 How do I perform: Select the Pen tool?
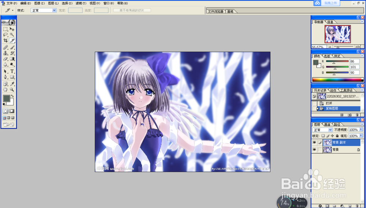(5, 77)
